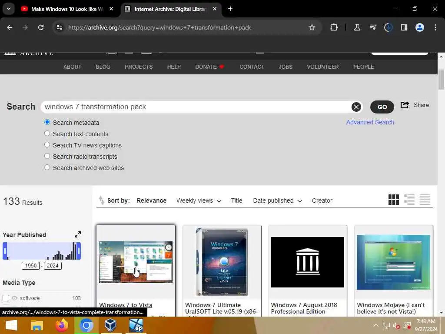Bookmark this page with star icon
445x334 pixels.
(312, 27)
